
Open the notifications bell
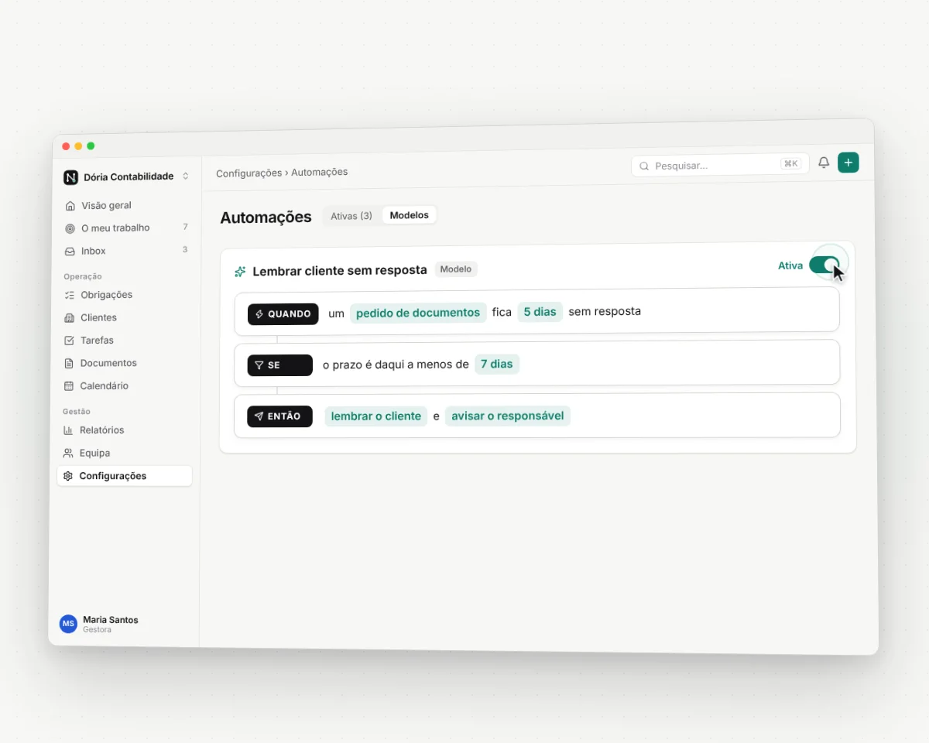(824, 163)
